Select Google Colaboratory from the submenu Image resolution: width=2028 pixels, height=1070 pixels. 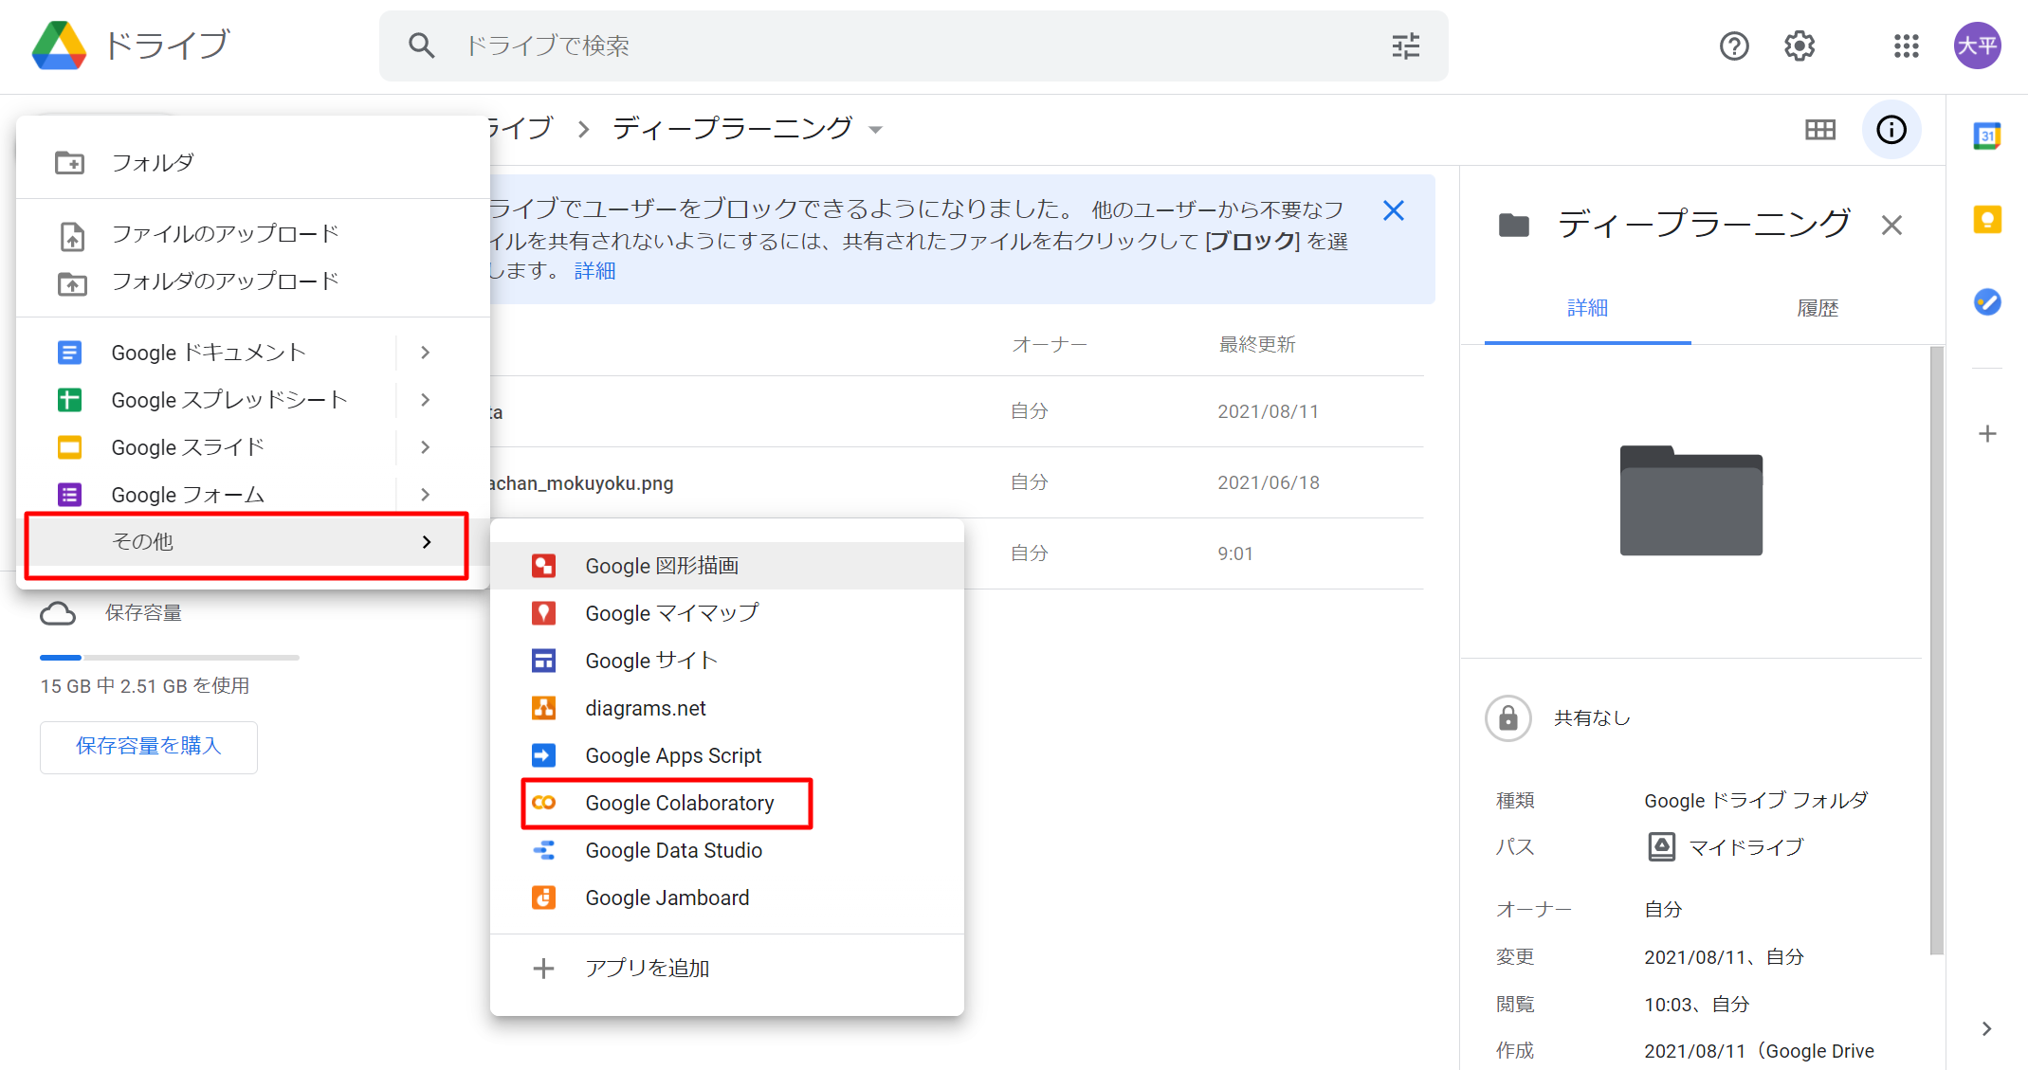[x=679, y=803]
